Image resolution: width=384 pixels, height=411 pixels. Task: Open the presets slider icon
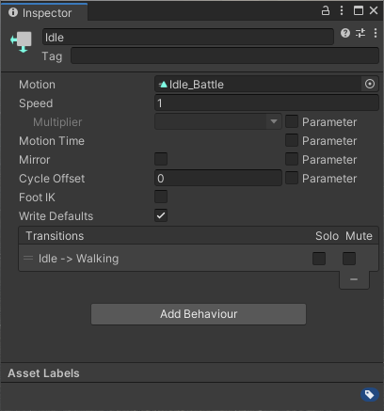coord(360,33)
